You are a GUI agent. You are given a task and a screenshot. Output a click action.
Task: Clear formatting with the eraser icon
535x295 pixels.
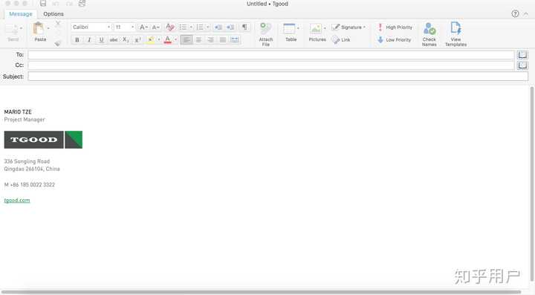click(170, 27)
